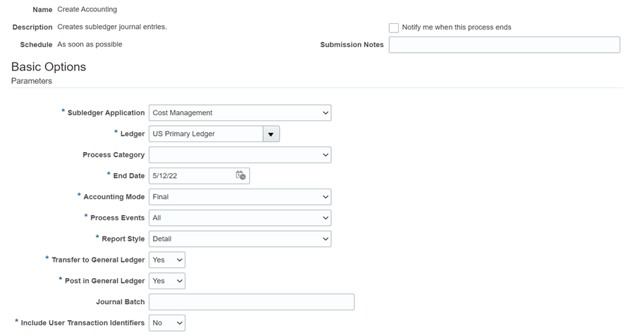The width and height of the screenshot is (623, 335).
Task: Click the 'Notify me when this process ends' label
Action: click(x=456, y=27)
